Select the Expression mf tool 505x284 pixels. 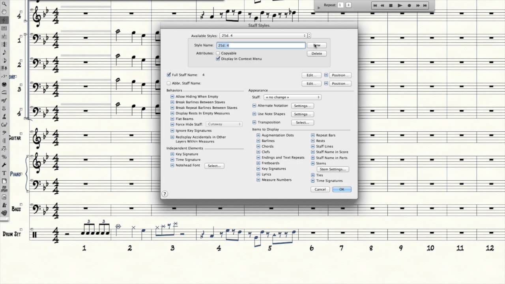(x=4, y=101)
